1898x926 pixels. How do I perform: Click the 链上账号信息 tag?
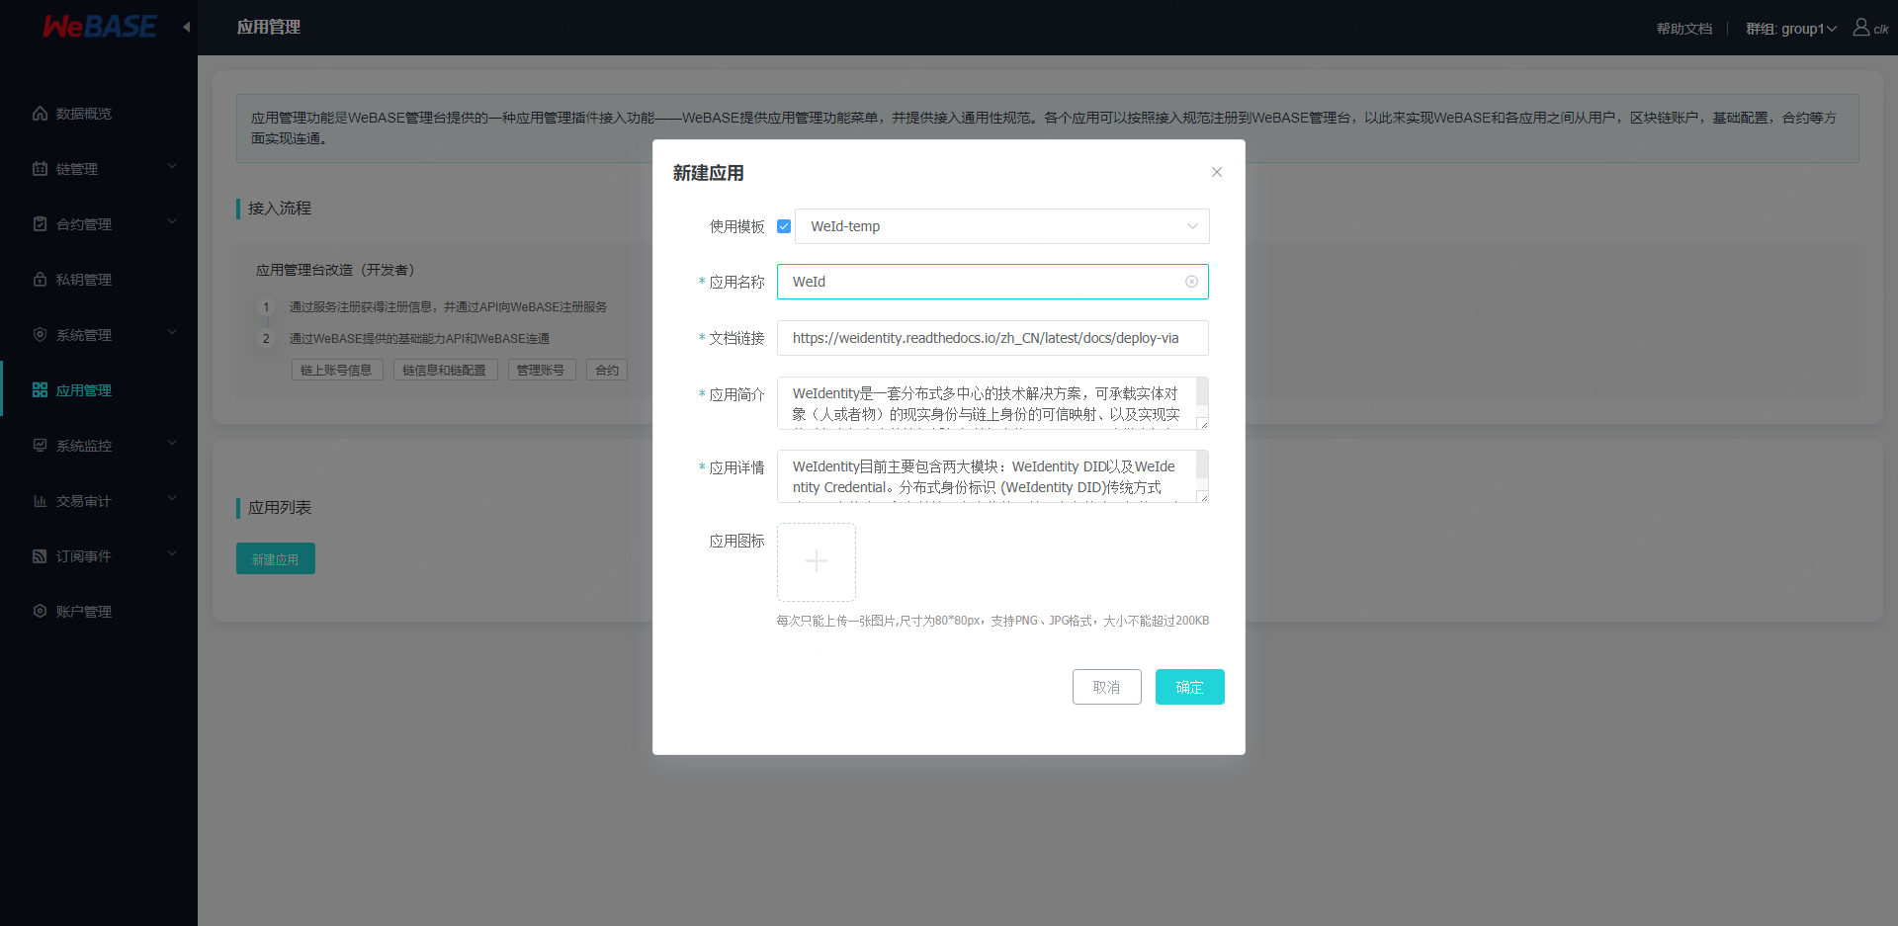point(337,370)
